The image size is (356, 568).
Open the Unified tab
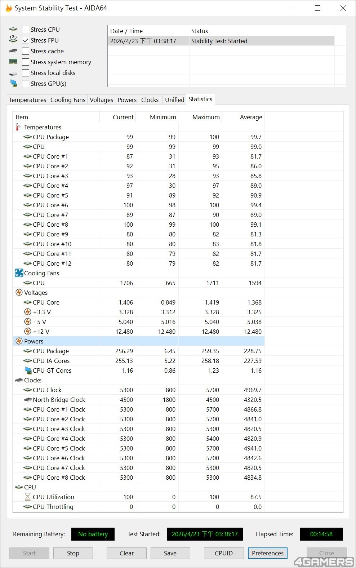point(175,100)
